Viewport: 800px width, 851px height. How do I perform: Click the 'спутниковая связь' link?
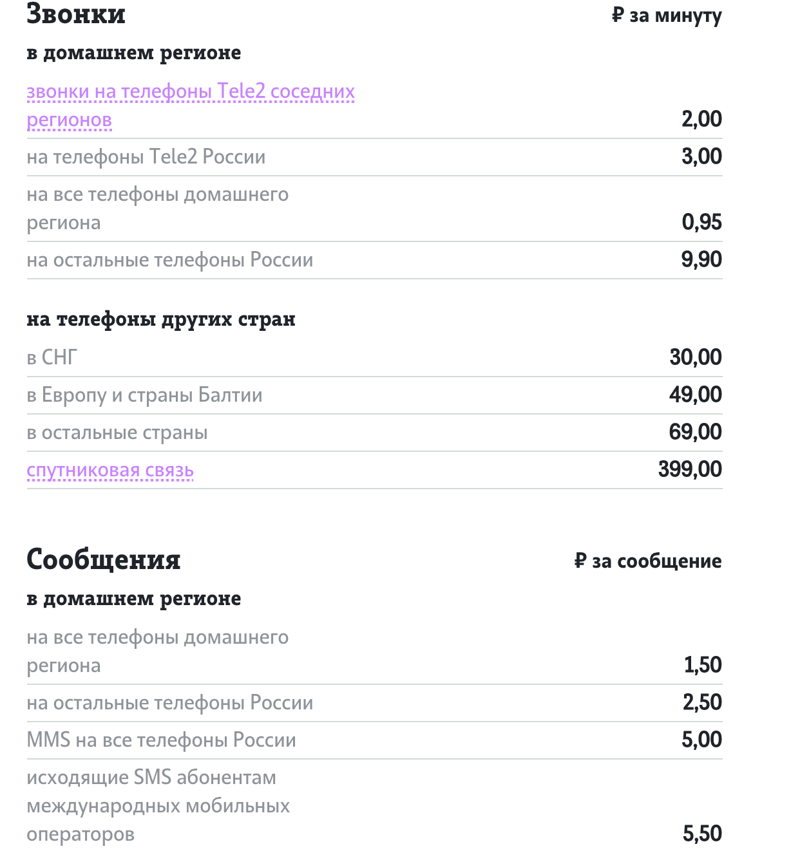pos(110,471)
